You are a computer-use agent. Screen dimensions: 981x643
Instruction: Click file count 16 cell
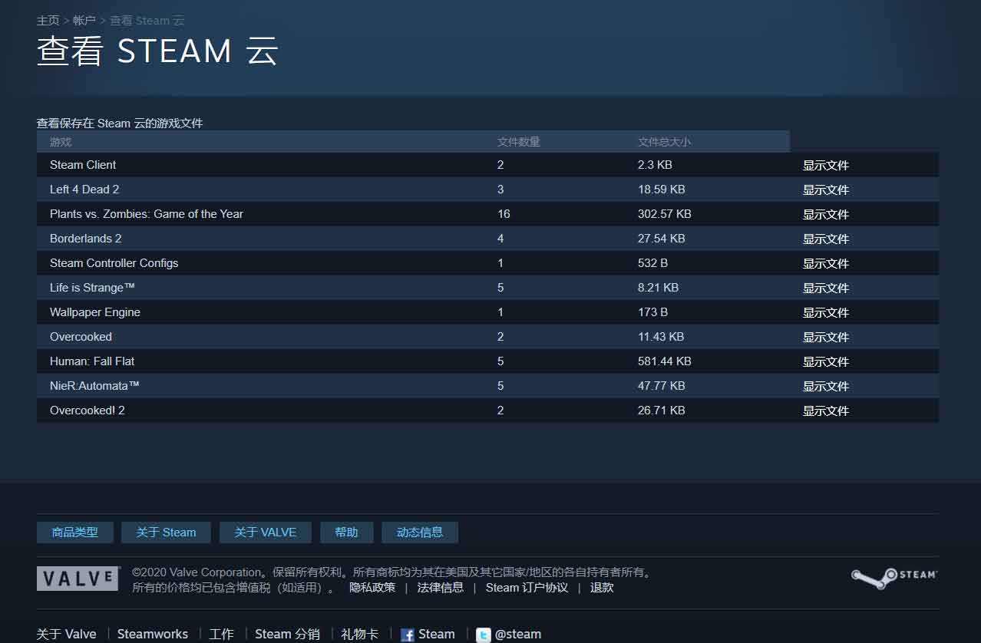click(504, 214)
